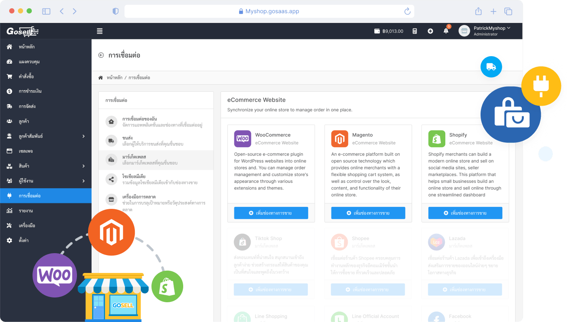This screenshot has width=567, height=322.
Task: Click the Magento card title text
Action: (x=362, y=135)
